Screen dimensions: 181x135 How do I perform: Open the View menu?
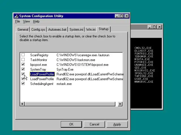pos(26,21)
